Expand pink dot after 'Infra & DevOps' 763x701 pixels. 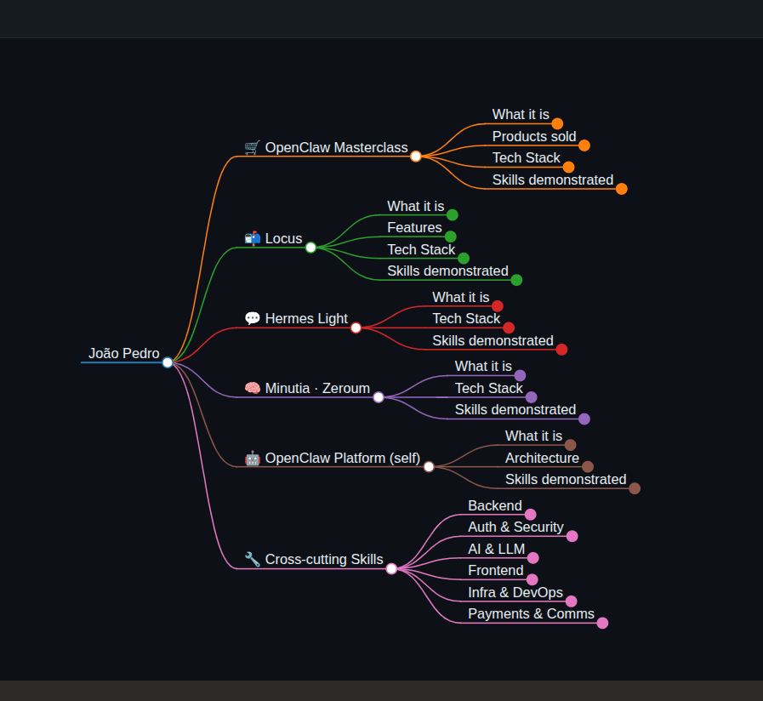point(572,601)
